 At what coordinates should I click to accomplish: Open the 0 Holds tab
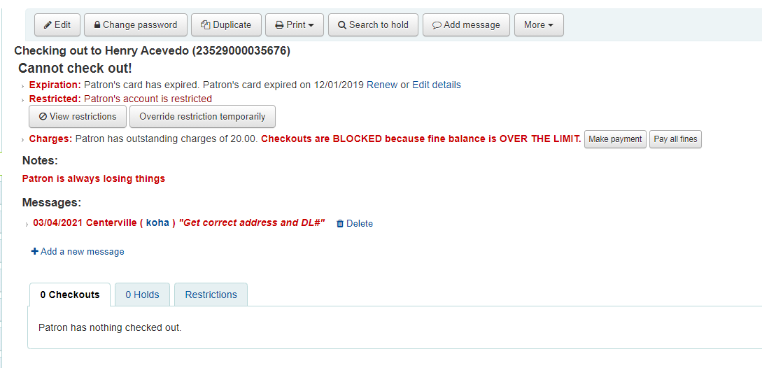coord(143,295)
